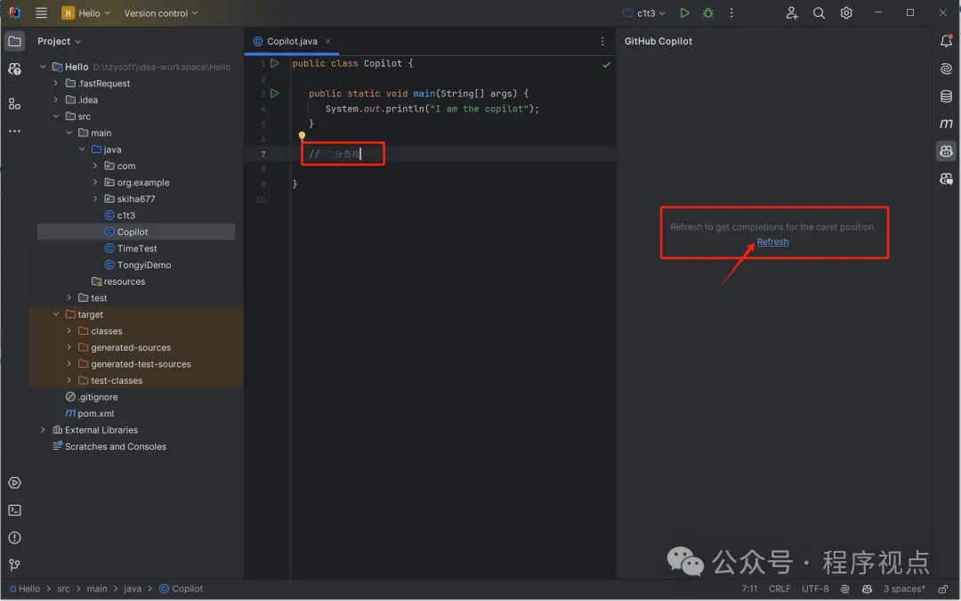Collapse the src folder
The height and width of the screenshot is (601, 961).
tap(56, 117)
